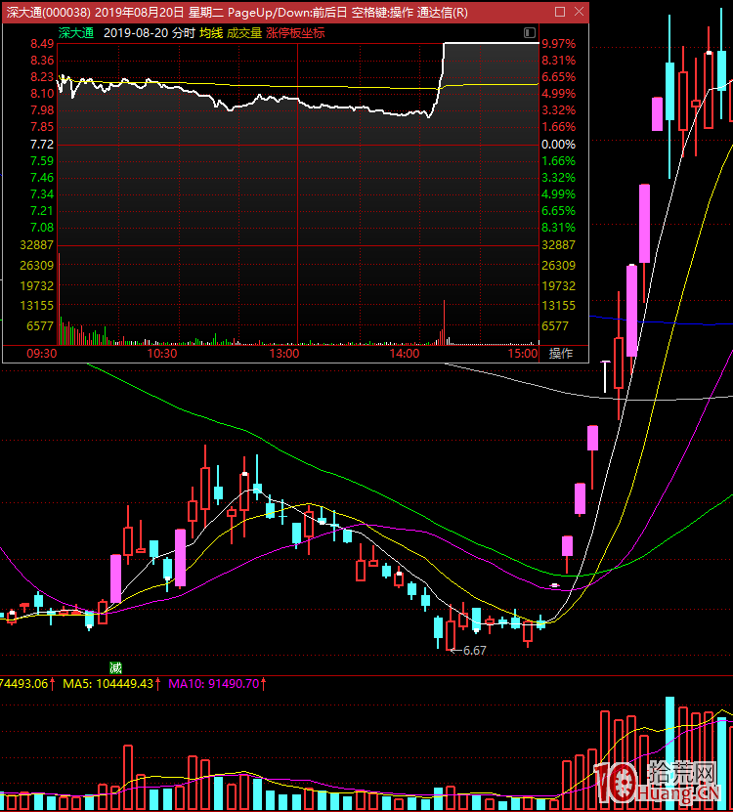The width and height of the screenshot is (733, 812).
Task: Click the 7.72 previous close price label
Action: (x=41, y=144)
